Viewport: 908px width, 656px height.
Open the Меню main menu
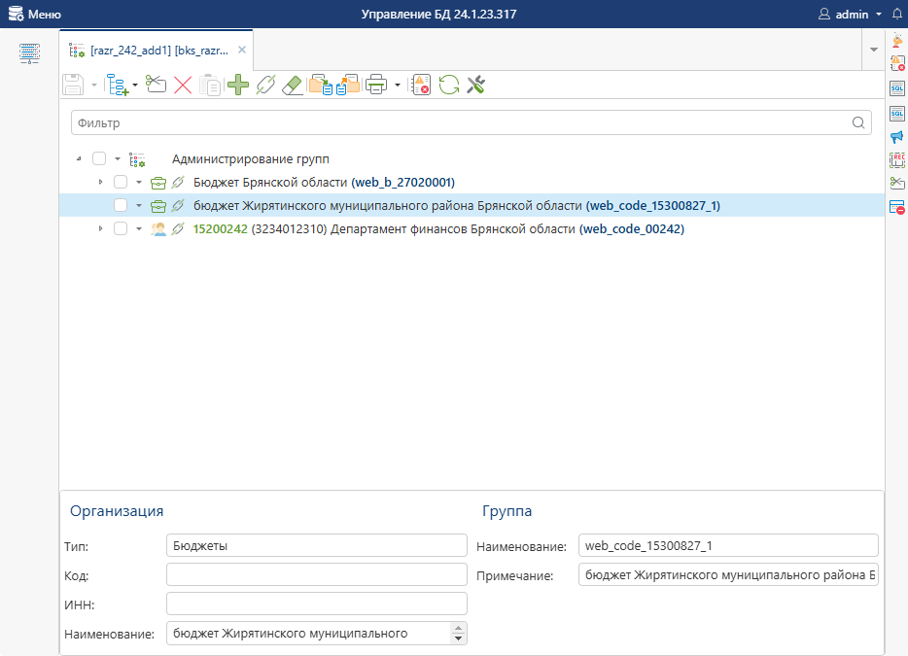[35, 14]
